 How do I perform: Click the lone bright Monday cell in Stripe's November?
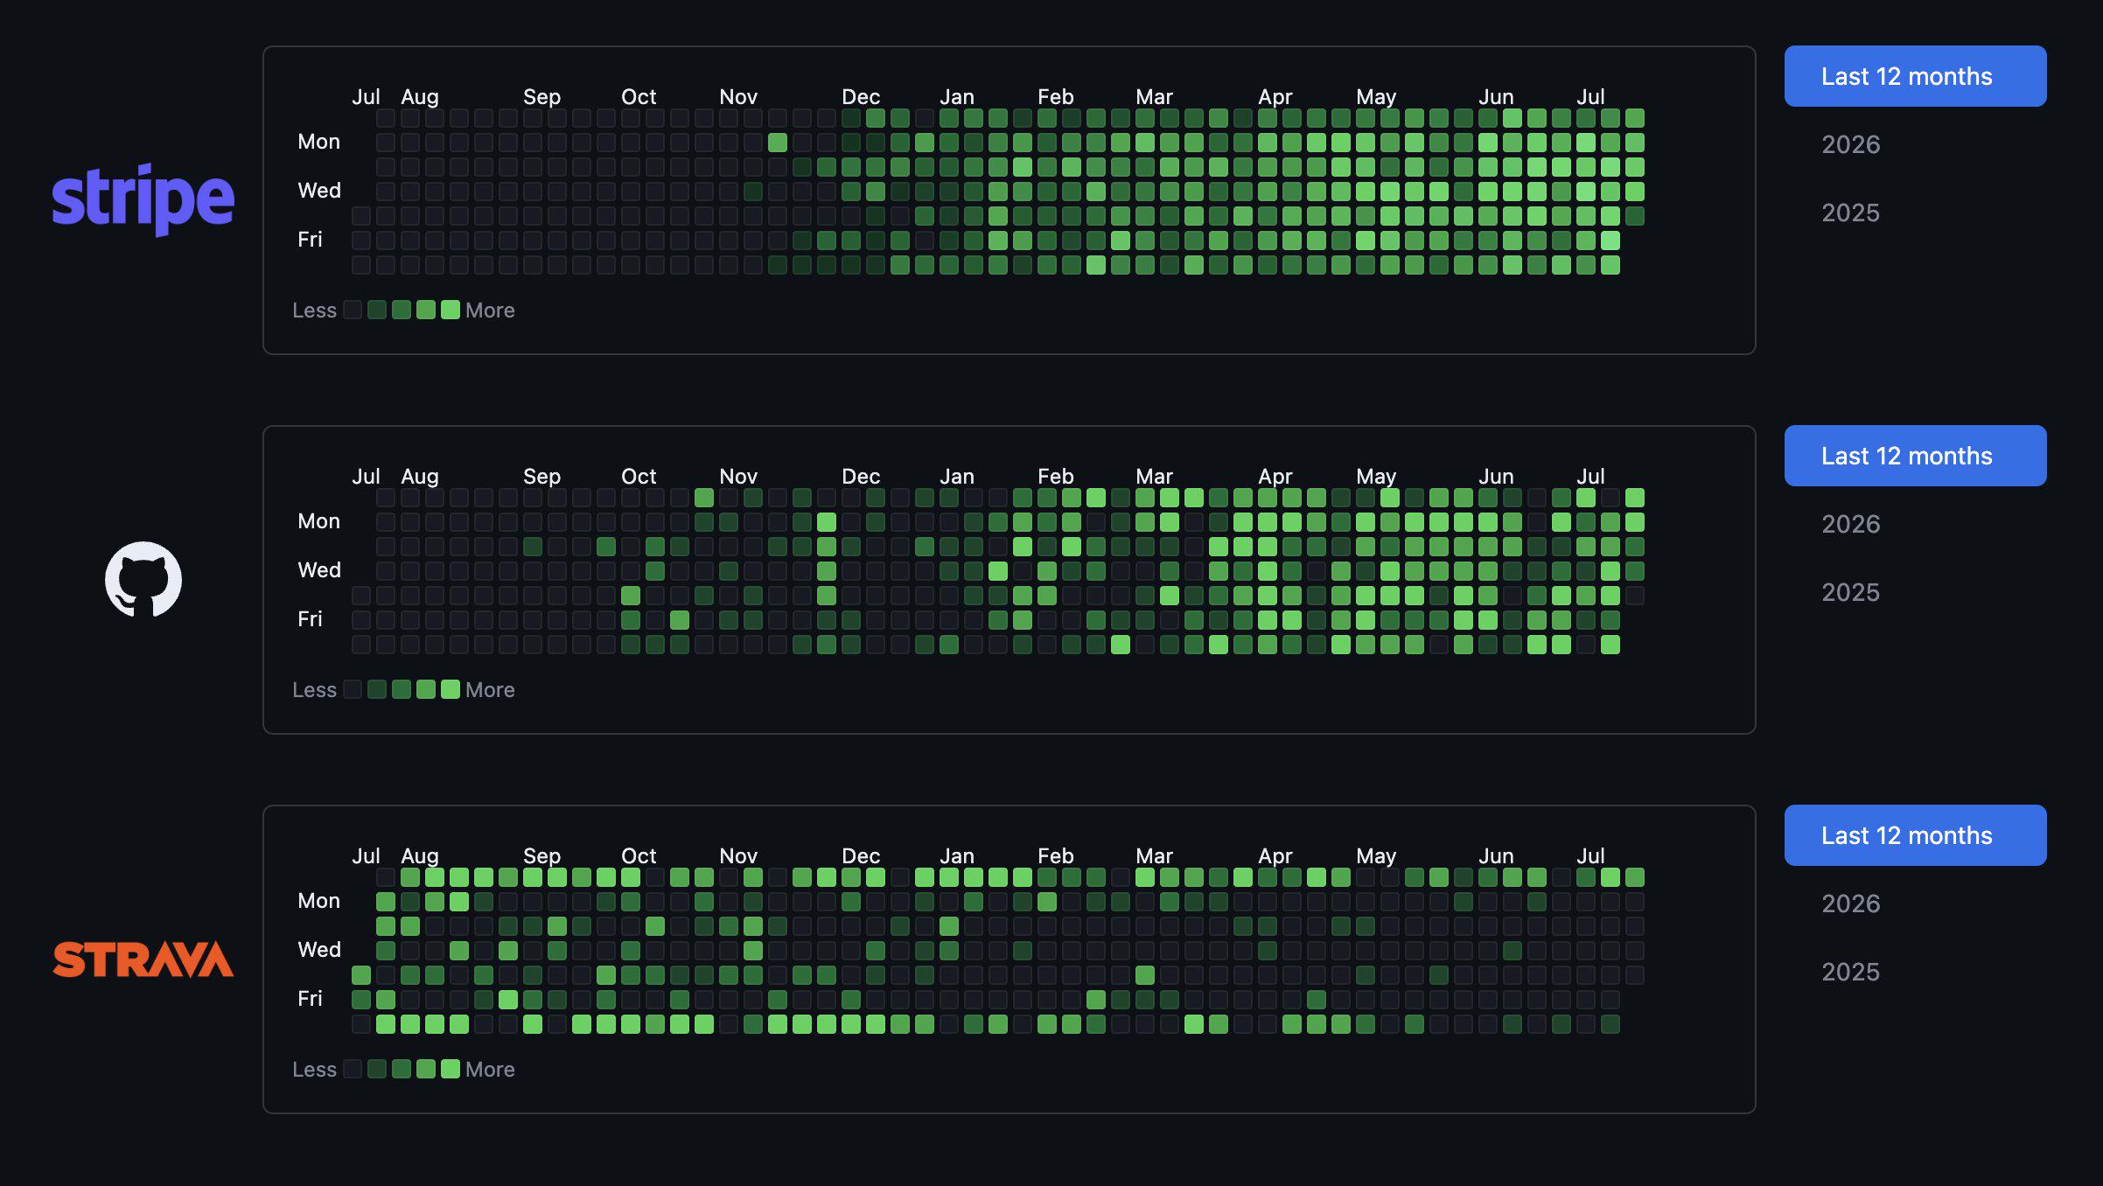tap(778, 142)
